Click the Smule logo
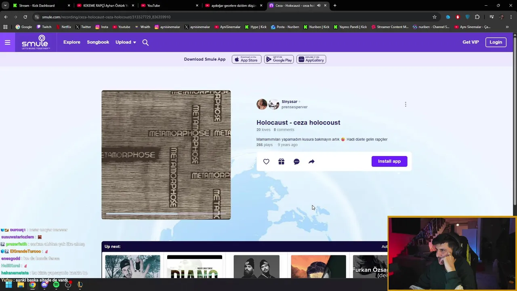This screenshot has width=517, height=291. click(36, 42)
